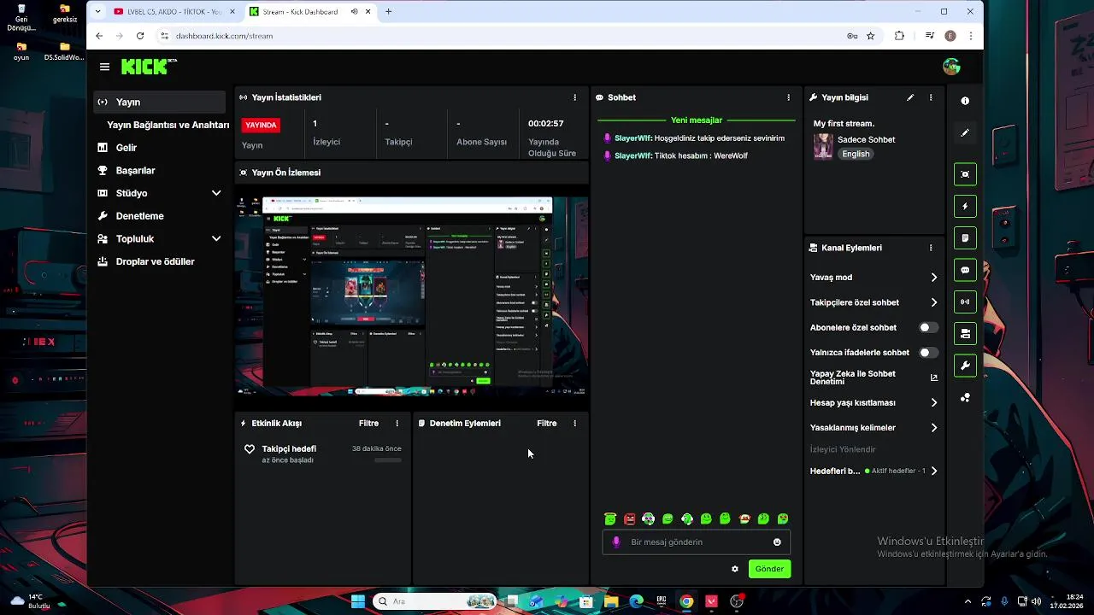Open the Yayın bilgisi three-dot menu

931,97
